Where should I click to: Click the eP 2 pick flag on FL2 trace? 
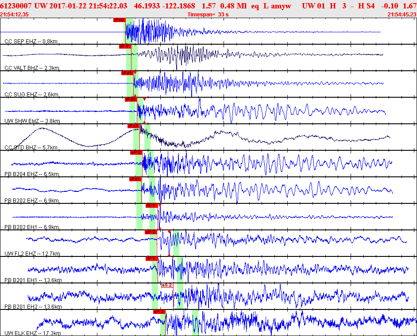pos(151,232)
